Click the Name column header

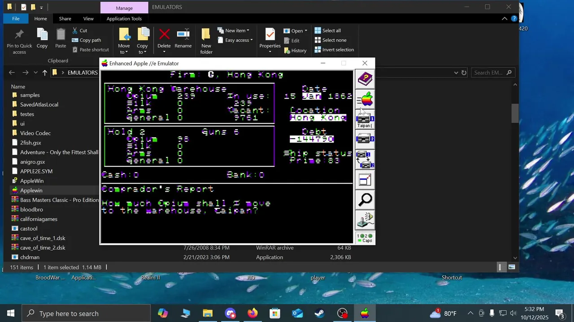(18, 86)
